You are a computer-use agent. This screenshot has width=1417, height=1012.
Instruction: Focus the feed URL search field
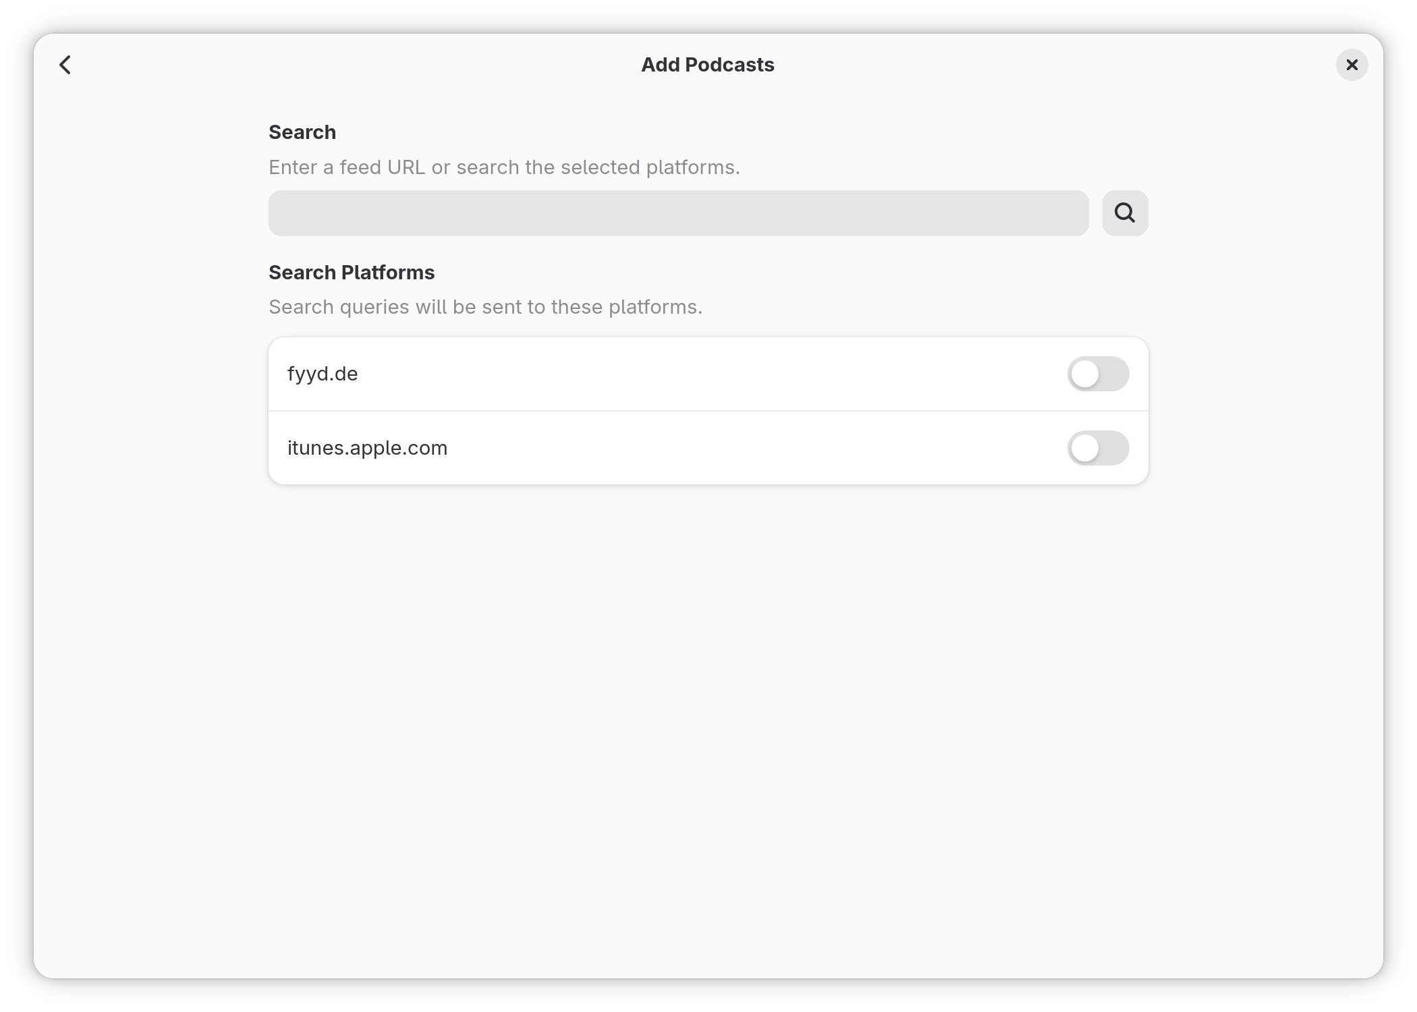(x=678, y=213)
